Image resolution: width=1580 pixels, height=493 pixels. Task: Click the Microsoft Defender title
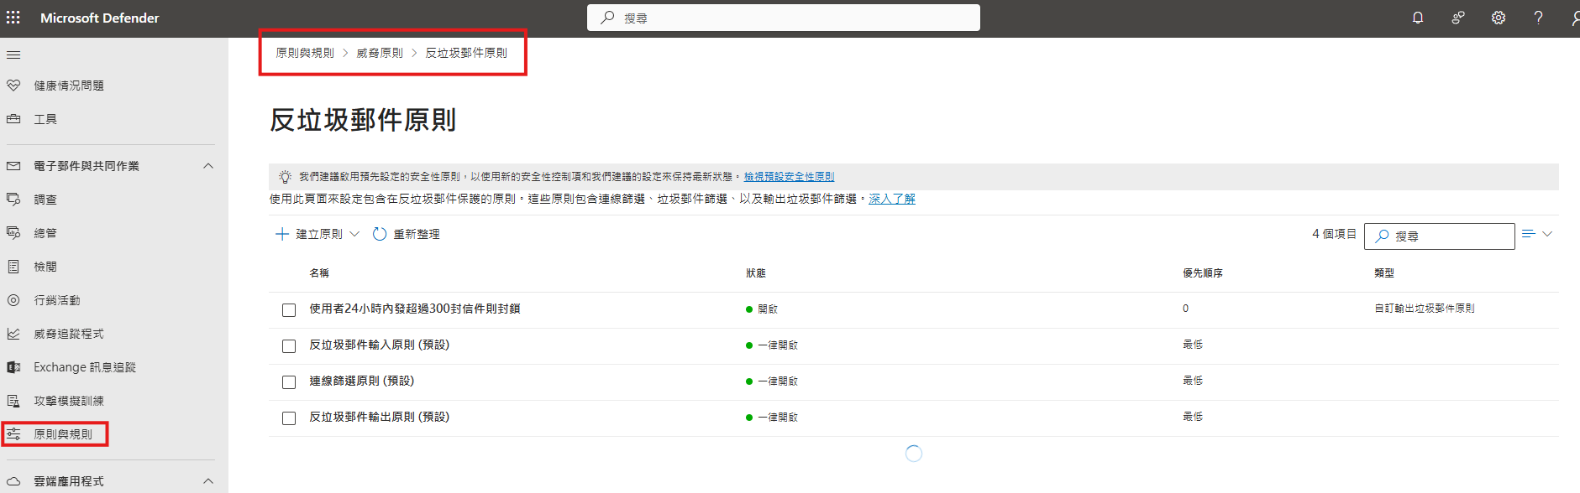(x=100, y=18)
